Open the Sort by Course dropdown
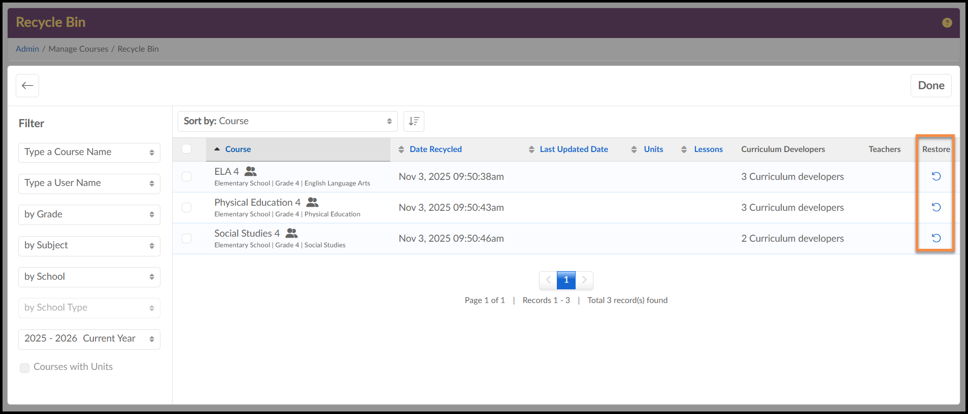The image size is (968, 414). (x=287, y=121)
